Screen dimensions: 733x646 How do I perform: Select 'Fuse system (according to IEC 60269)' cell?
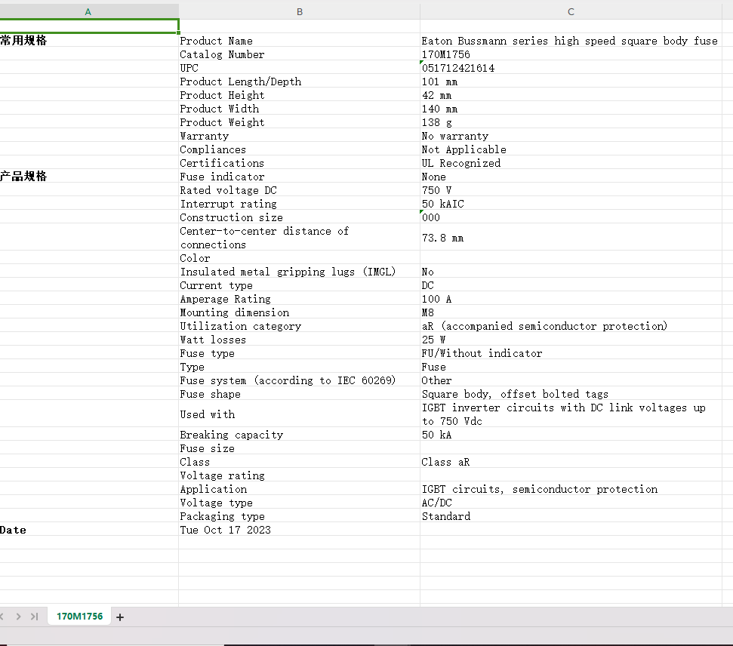pyautogui.click(x=299, y=380)
